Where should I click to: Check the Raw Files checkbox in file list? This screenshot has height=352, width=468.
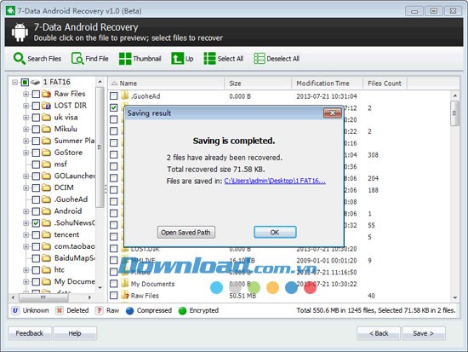click(114, 296)
